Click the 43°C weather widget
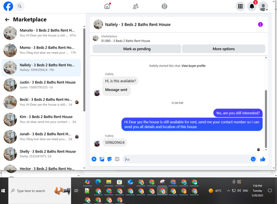Screen dimensions: 277x204 tap(215, 191)
